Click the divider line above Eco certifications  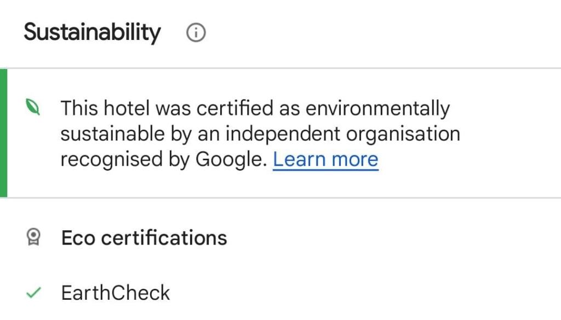click(280, 197)
